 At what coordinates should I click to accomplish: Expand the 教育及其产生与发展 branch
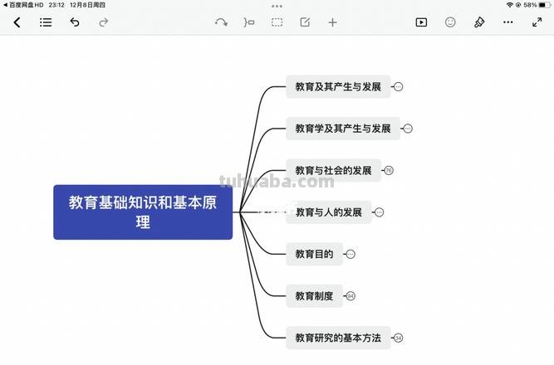[x=398, y=86]
